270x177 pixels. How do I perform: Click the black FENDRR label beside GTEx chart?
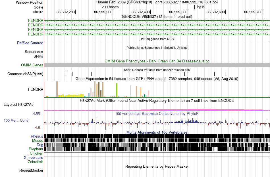click(36, 90)
